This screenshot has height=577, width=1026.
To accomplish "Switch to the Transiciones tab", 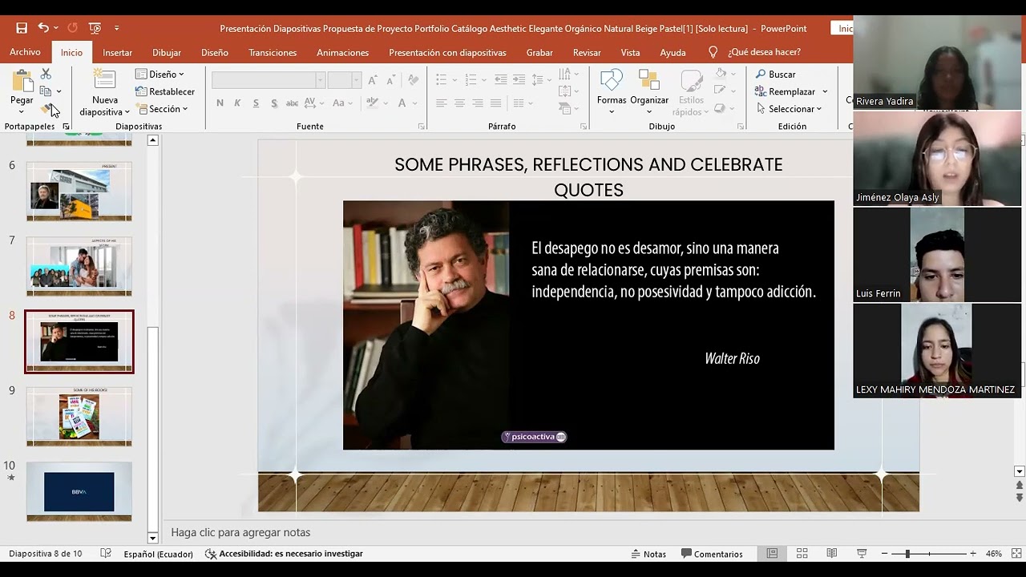I will 273,52.
